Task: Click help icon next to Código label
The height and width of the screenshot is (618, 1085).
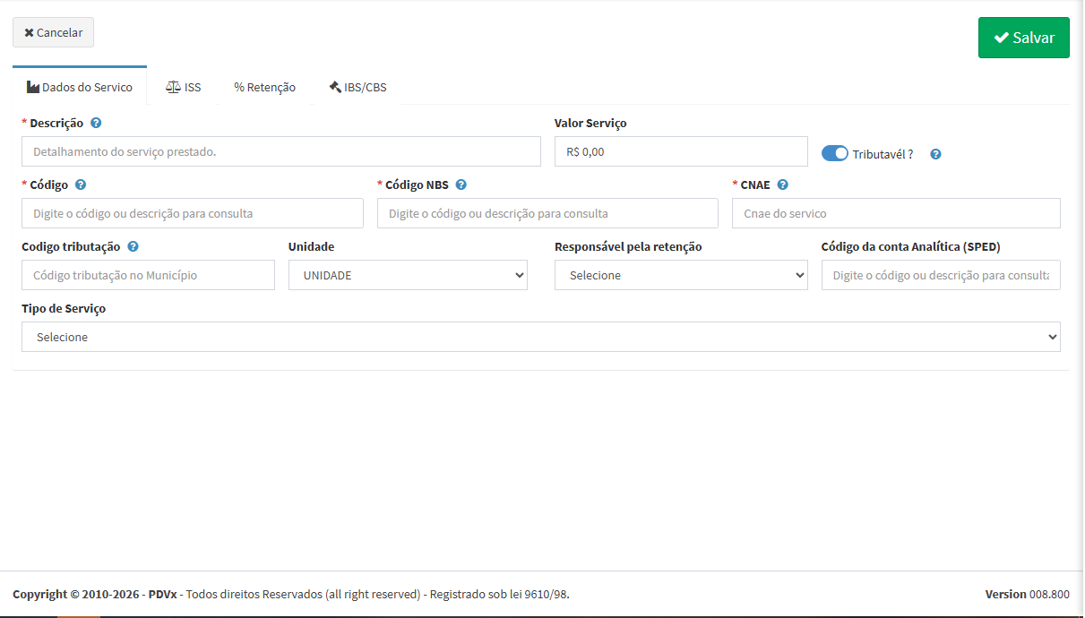Action: 81,185
